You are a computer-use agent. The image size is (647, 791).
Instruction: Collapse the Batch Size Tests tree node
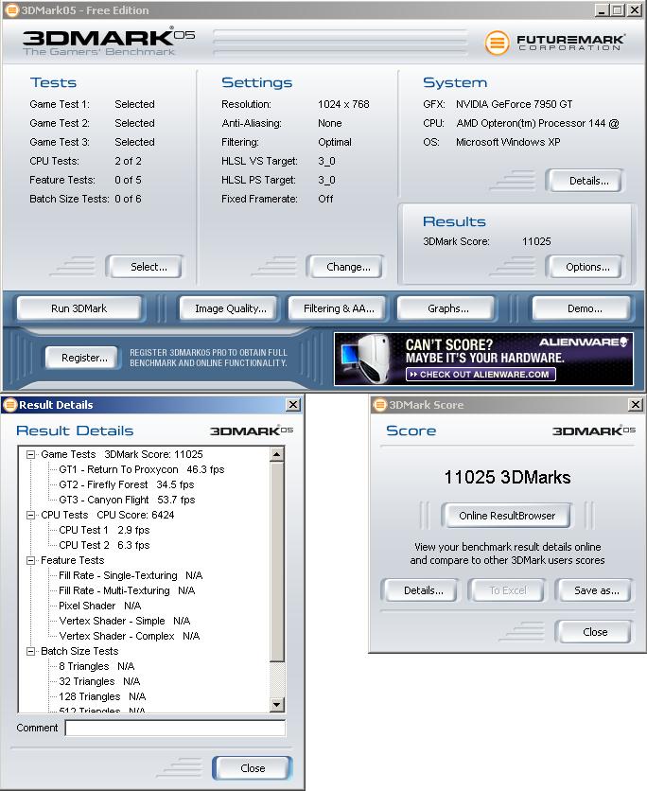coord(31,651)
